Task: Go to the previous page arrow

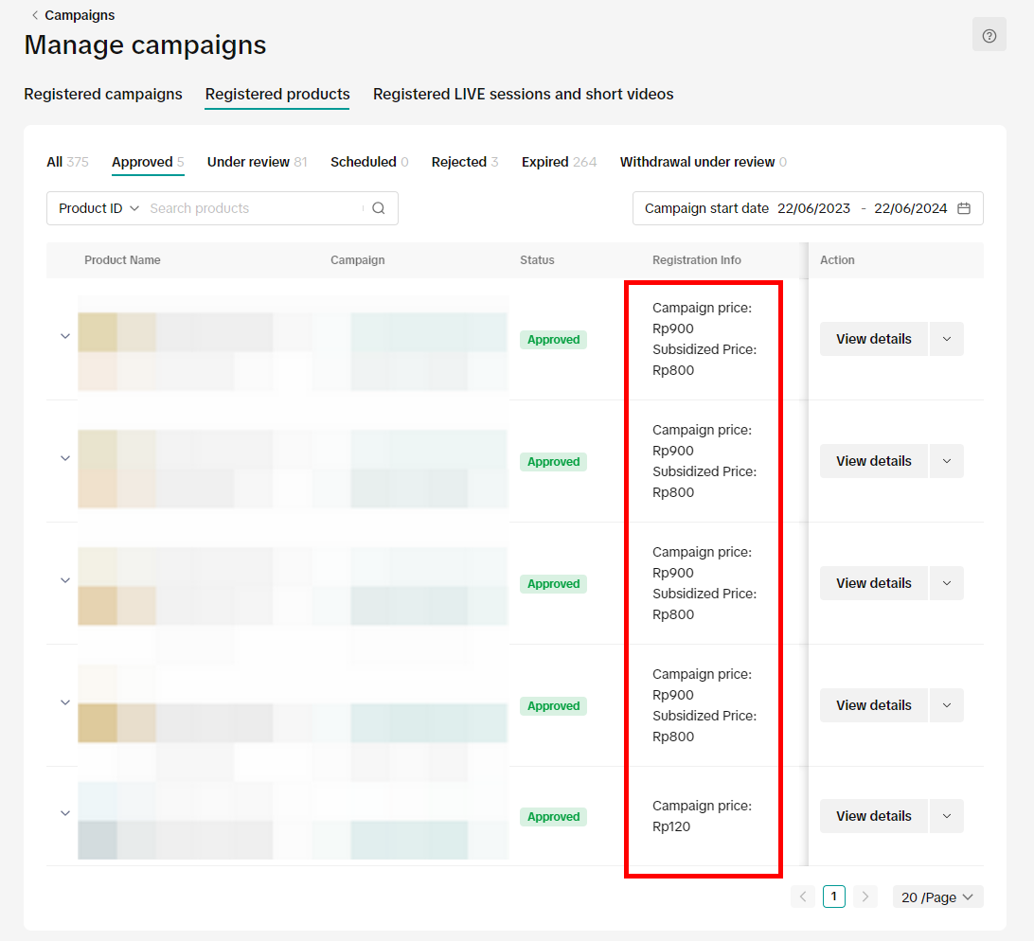Action: (x=803, y=897)
